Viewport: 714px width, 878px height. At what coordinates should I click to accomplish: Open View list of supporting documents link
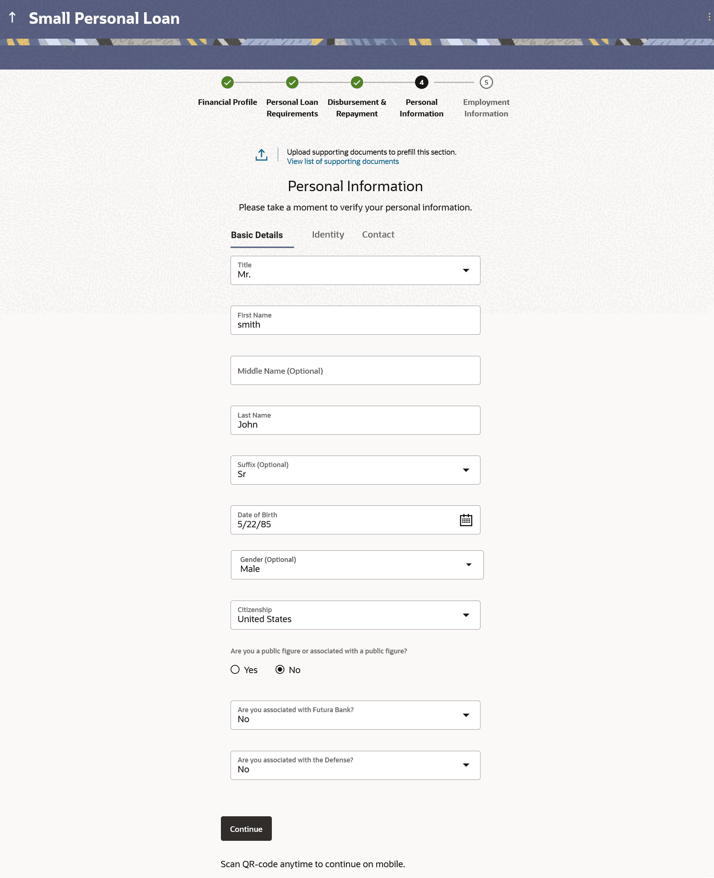pyautogui.click(x=342, y=162)
